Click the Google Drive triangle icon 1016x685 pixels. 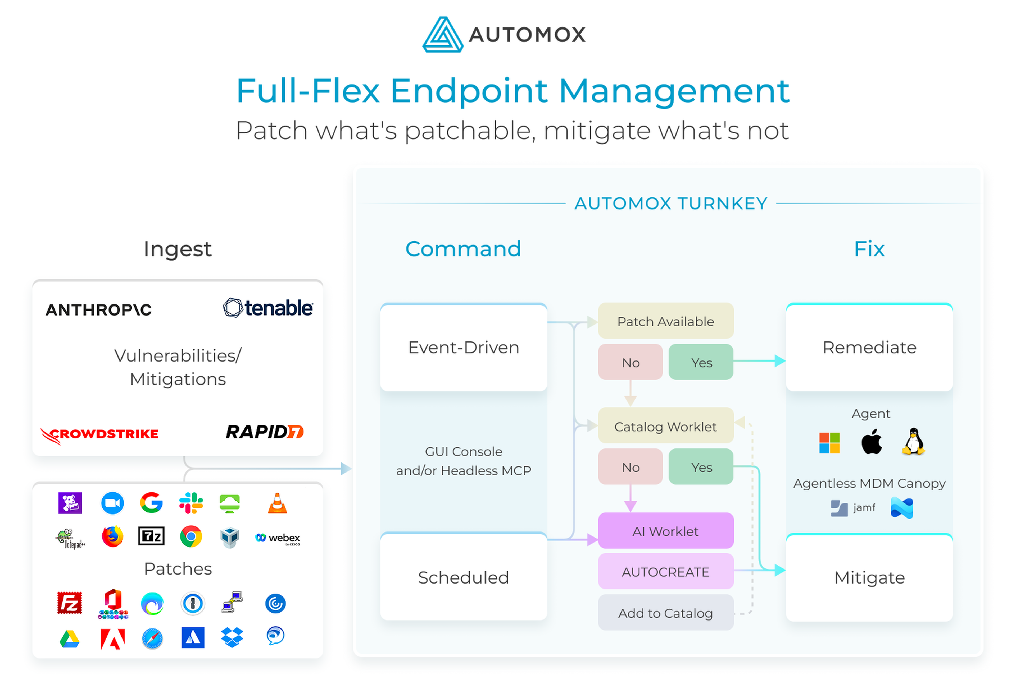70,640
